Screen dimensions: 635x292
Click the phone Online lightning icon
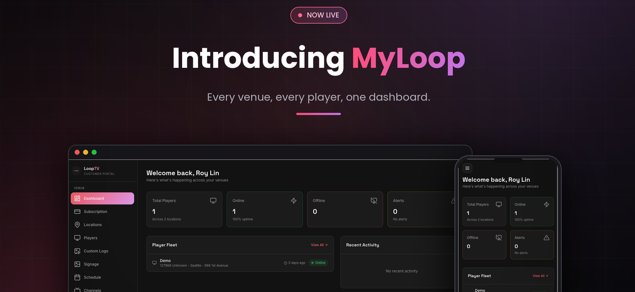(546, 204)
